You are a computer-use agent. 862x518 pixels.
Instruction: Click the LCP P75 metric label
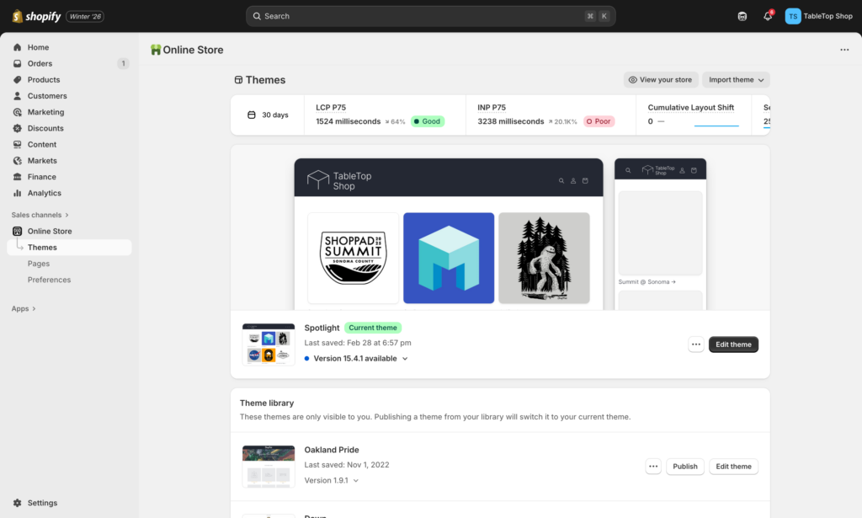[331, 107]
